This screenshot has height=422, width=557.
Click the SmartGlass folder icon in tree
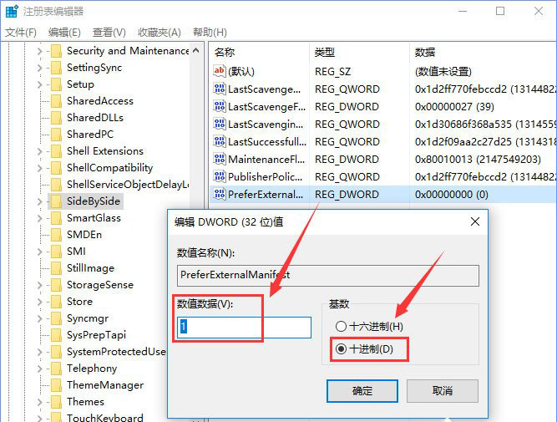pos(56,218)
